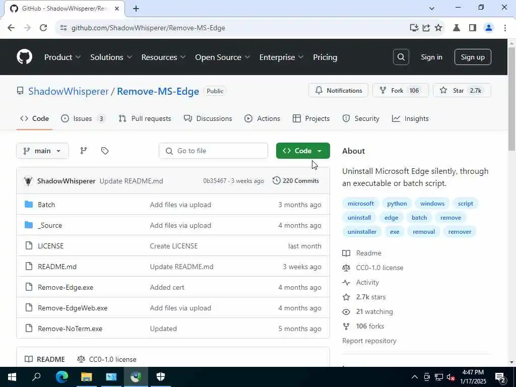The height and width of the screenshot is (387, 516).
Task: Switch to the Security tab
Action: tap(361, 118)
